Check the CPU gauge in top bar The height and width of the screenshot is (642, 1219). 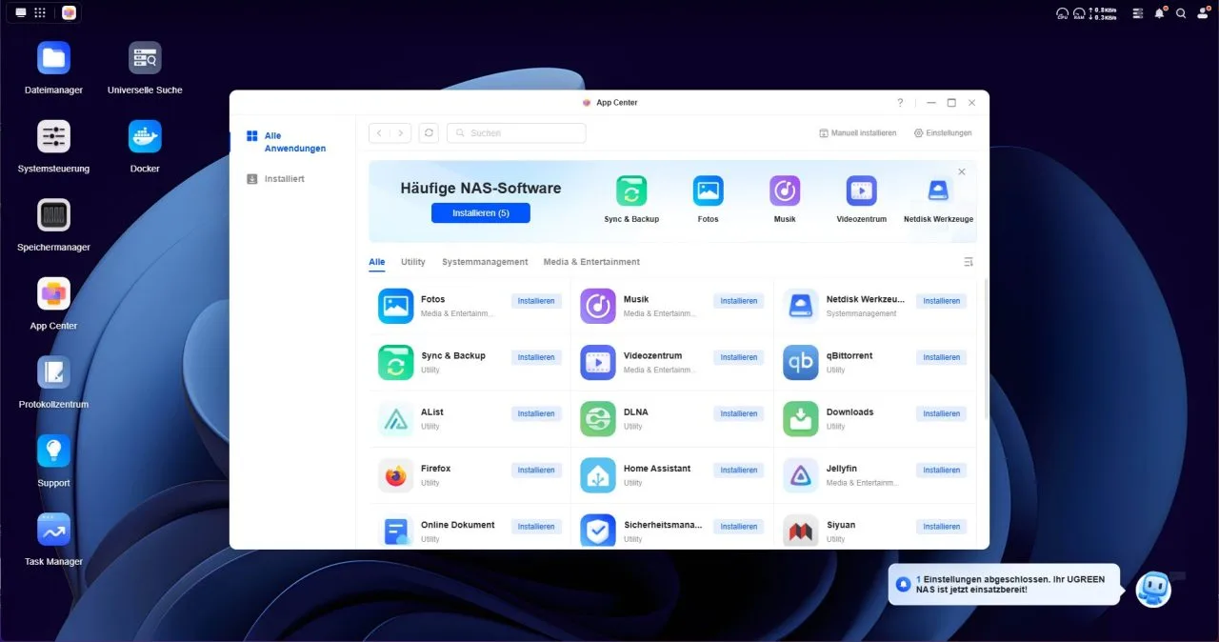click(x=1062, y=13)
